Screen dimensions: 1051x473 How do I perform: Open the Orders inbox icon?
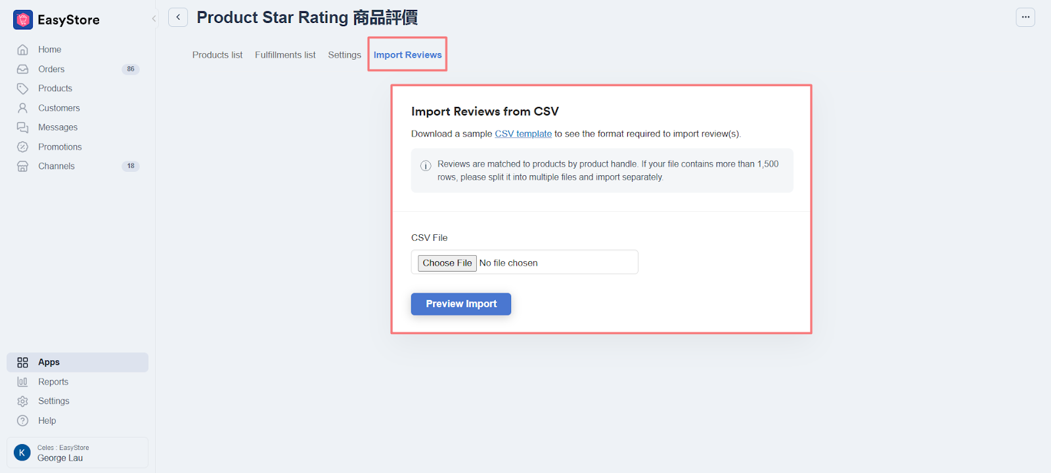[x=23, y=69]
